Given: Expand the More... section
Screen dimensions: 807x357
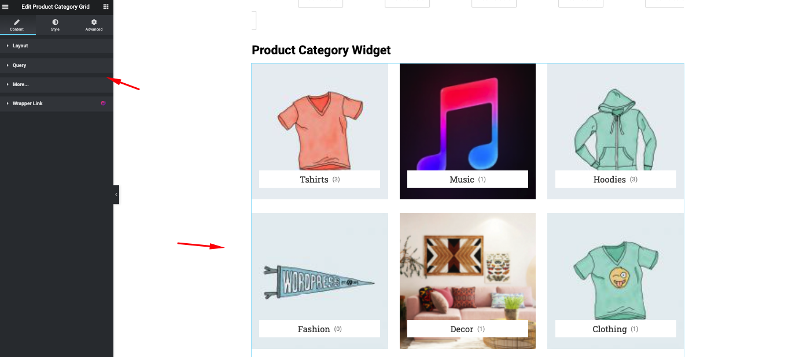Looking at the screenshot, I should [x=20, y=84].
